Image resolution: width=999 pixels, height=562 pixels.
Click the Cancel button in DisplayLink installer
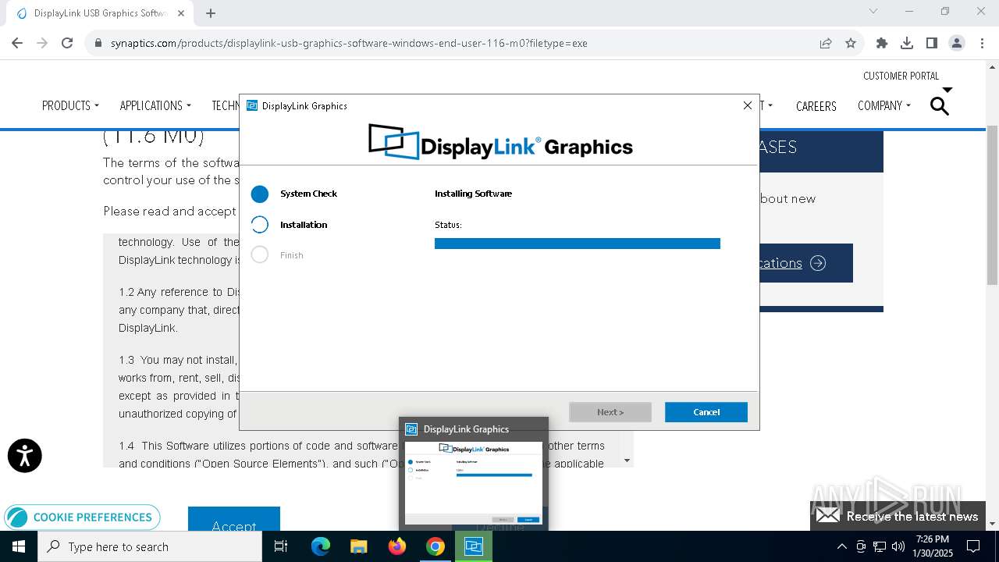coord(706,412)
